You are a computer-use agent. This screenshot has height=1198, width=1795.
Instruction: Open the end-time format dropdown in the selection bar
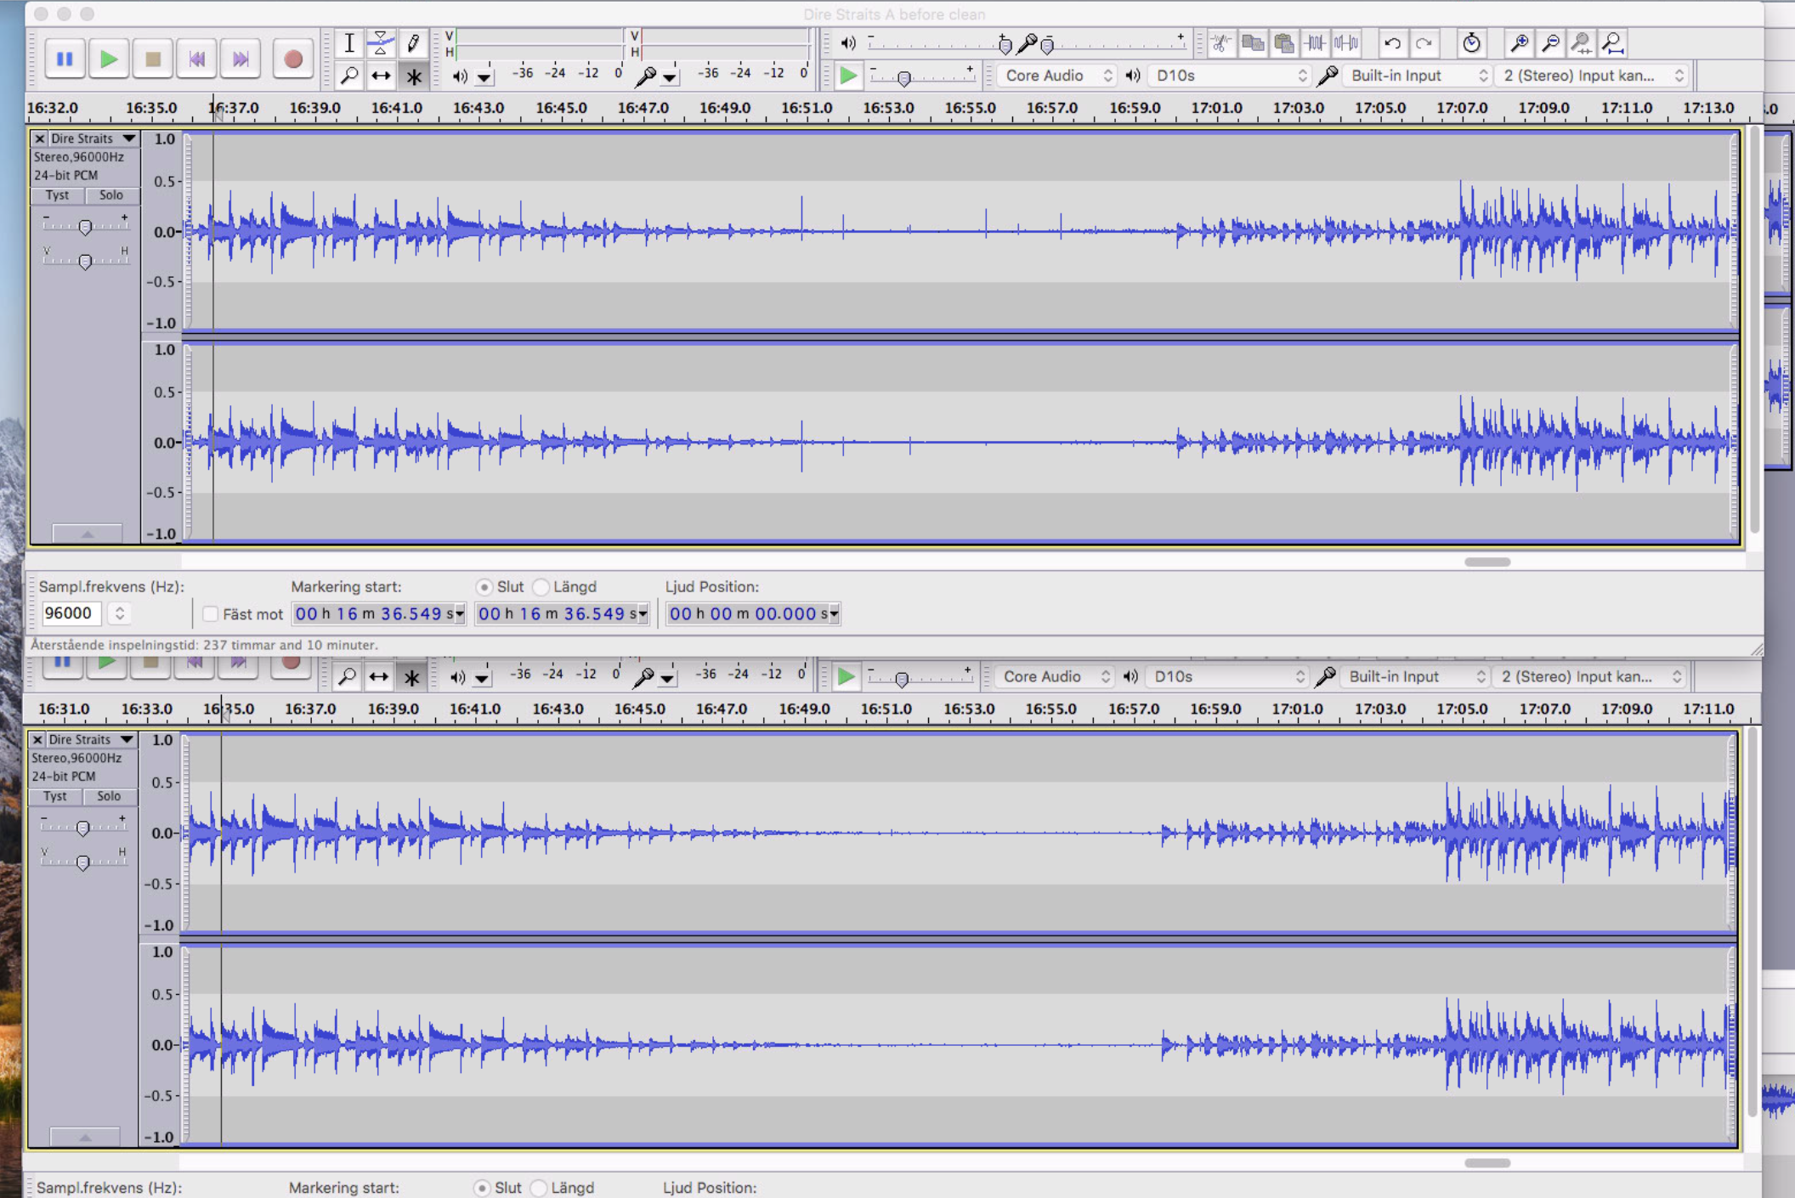click(643, 613)
